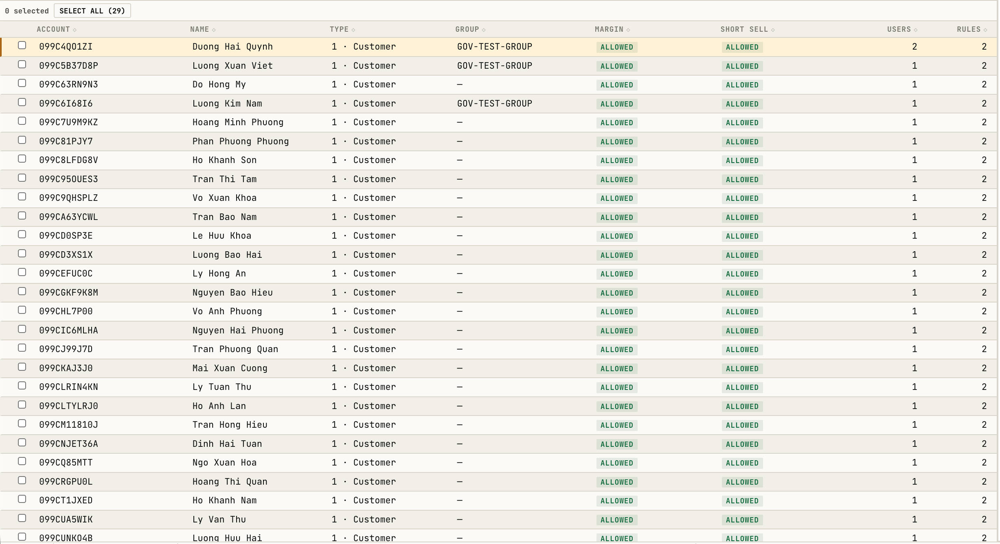
Task: Select the checkbox for Ho Khanh Son
Action: pyautogui.click(x=22, y=159)
